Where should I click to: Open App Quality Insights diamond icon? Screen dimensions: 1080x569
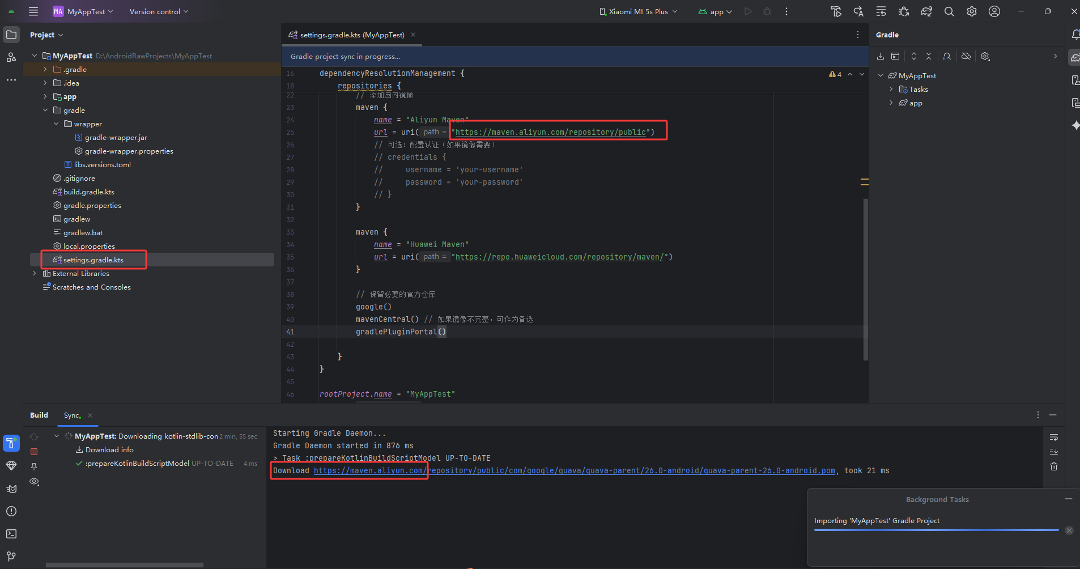click(x=11, y=466)
